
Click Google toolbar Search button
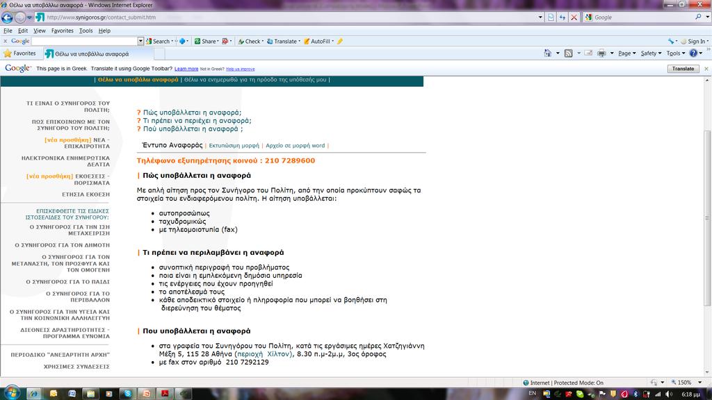(158, 41)
